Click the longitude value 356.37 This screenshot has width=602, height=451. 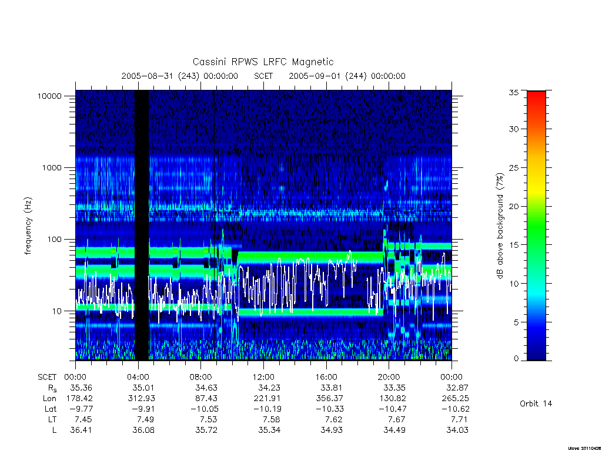(329, 399)
